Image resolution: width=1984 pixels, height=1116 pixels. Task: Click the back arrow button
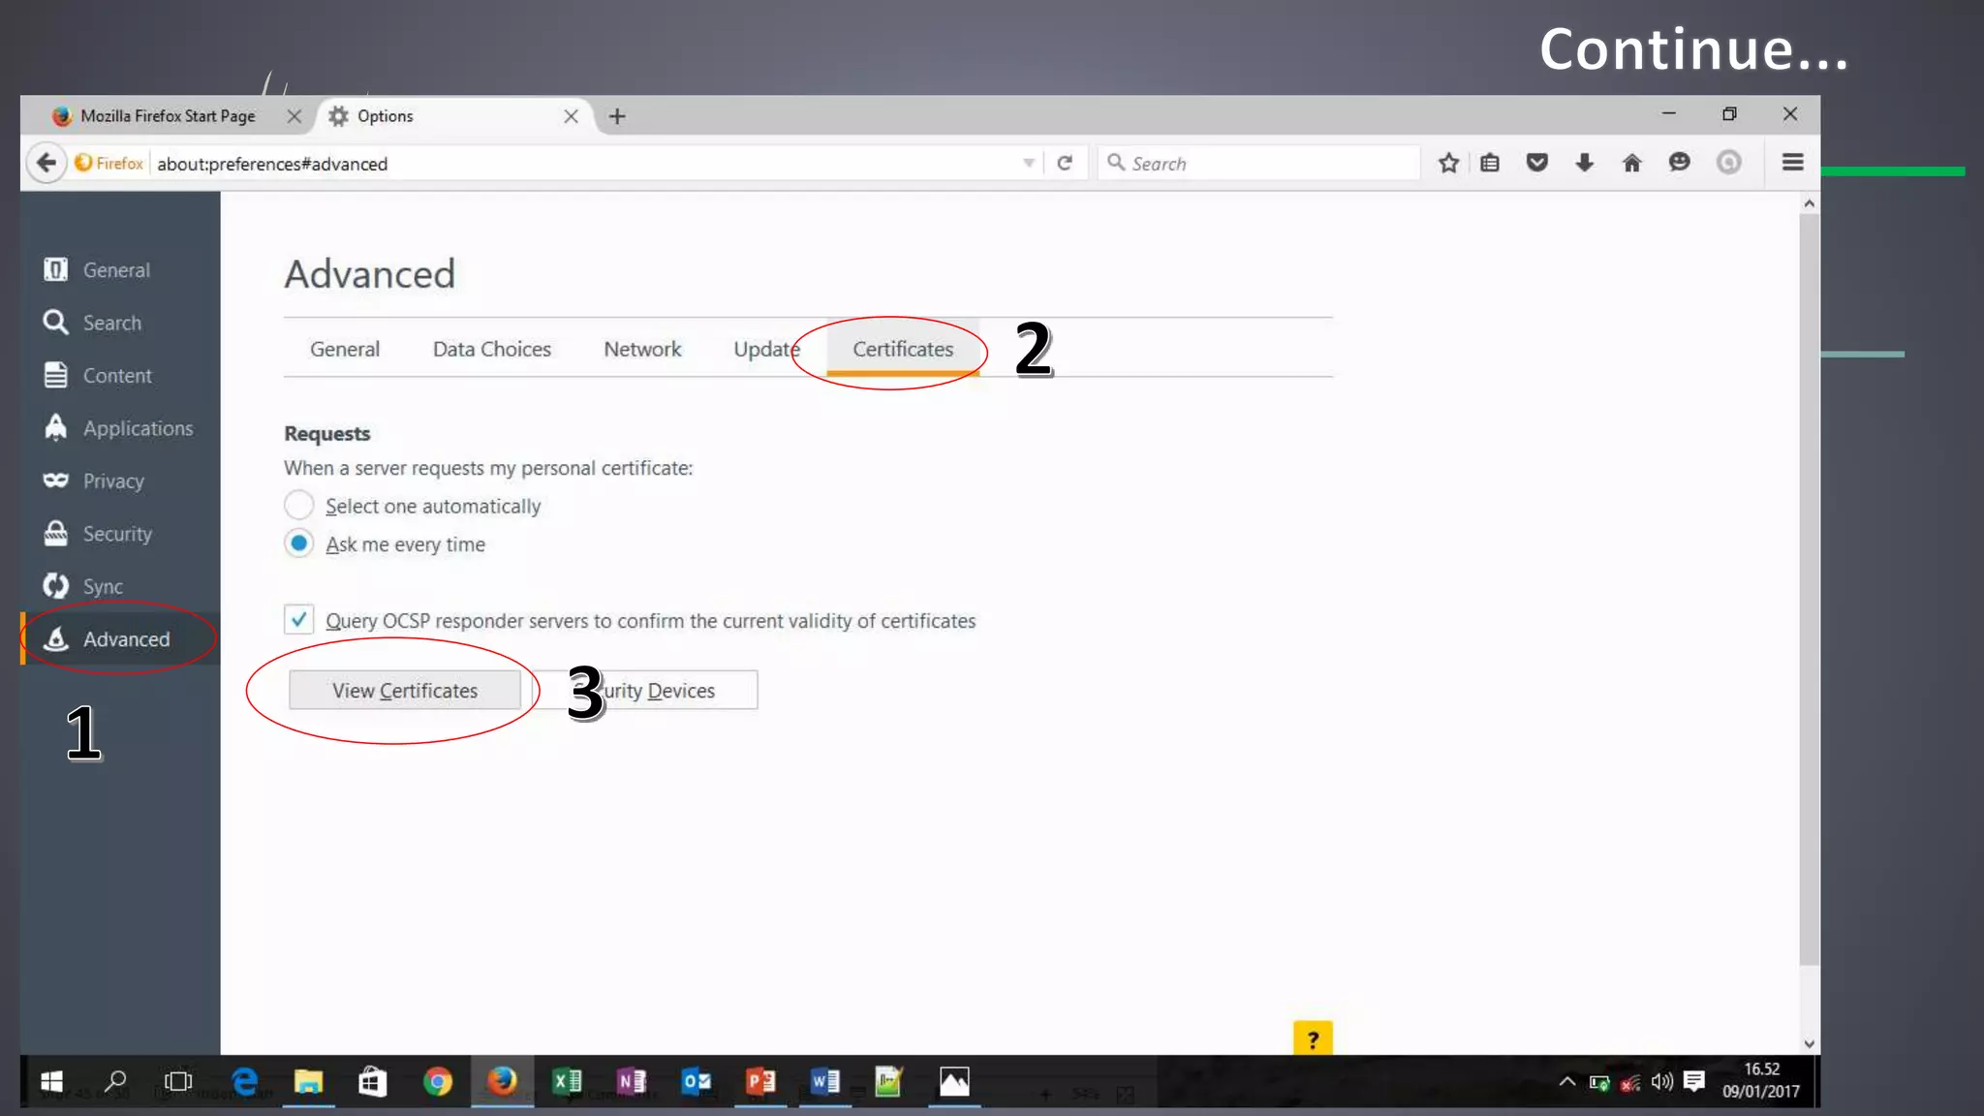pos(46,163)
